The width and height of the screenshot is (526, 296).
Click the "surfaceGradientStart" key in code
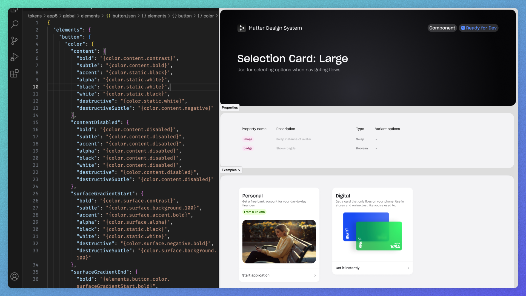pyautogui.click(x=103, y=194)
